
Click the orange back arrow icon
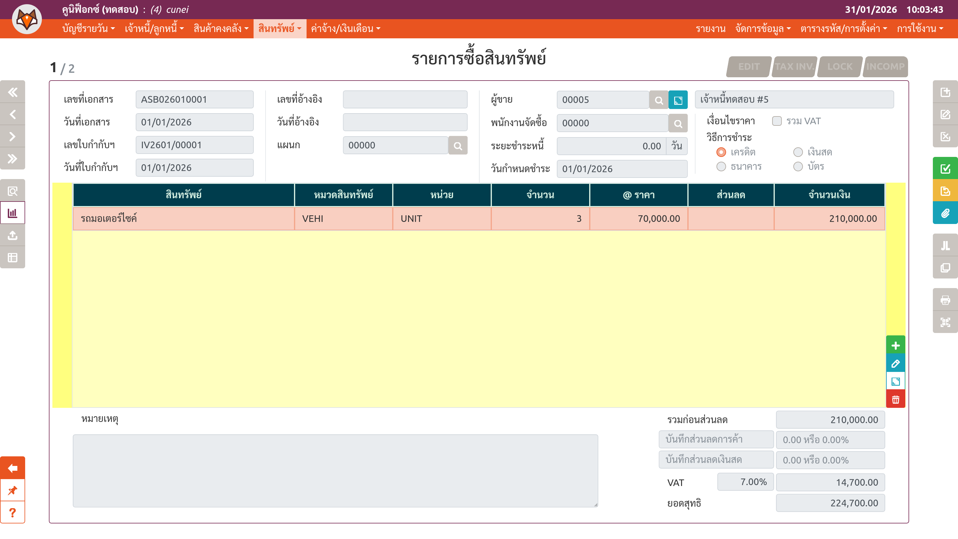tap(13, 468)
